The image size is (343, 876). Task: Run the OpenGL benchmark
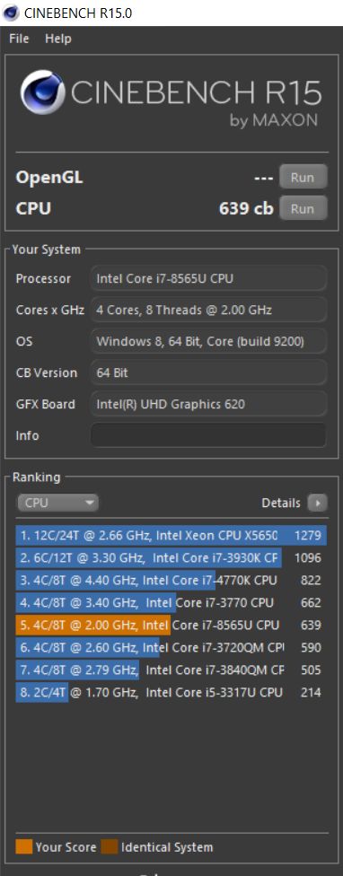click(x=303, y=178)
